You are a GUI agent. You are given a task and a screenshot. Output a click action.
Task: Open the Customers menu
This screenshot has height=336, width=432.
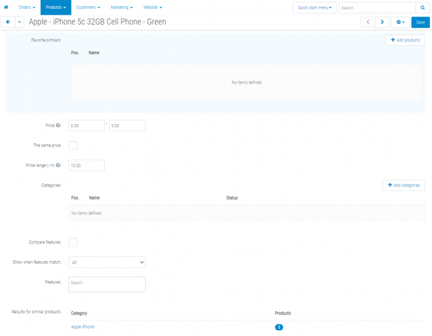point(88,7)
